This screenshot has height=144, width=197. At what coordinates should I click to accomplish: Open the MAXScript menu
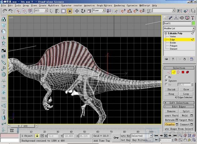tap(145, 6)
